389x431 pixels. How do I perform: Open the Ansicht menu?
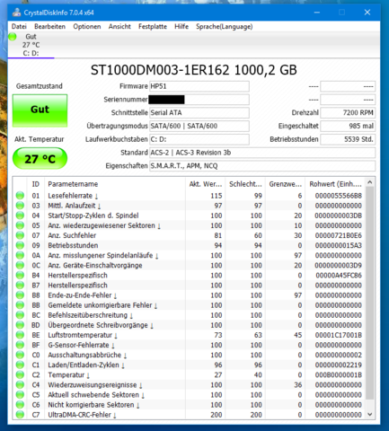click(x=119, y=27)
